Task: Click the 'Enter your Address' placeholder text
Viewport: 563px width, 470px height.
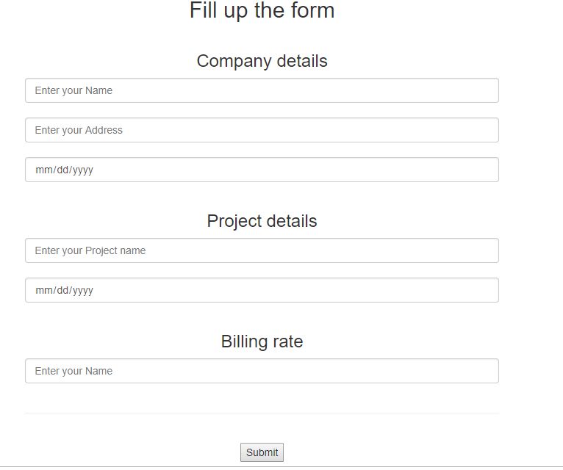Action: [79, 130]
